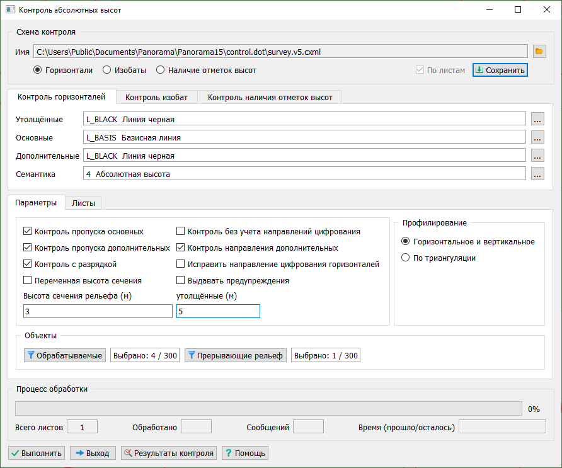Click the processing progress bar
The height and width of the screenshot is (468, 562).
tap(268, 409)
